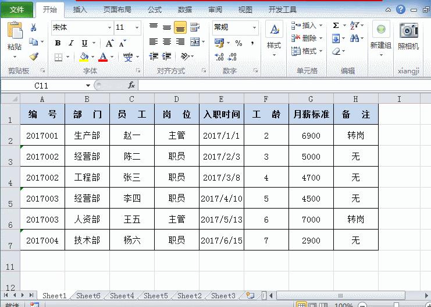Center text horizontally
This screenshot has height=307, width=431.
pyautogui.click(x=166, y=42)
